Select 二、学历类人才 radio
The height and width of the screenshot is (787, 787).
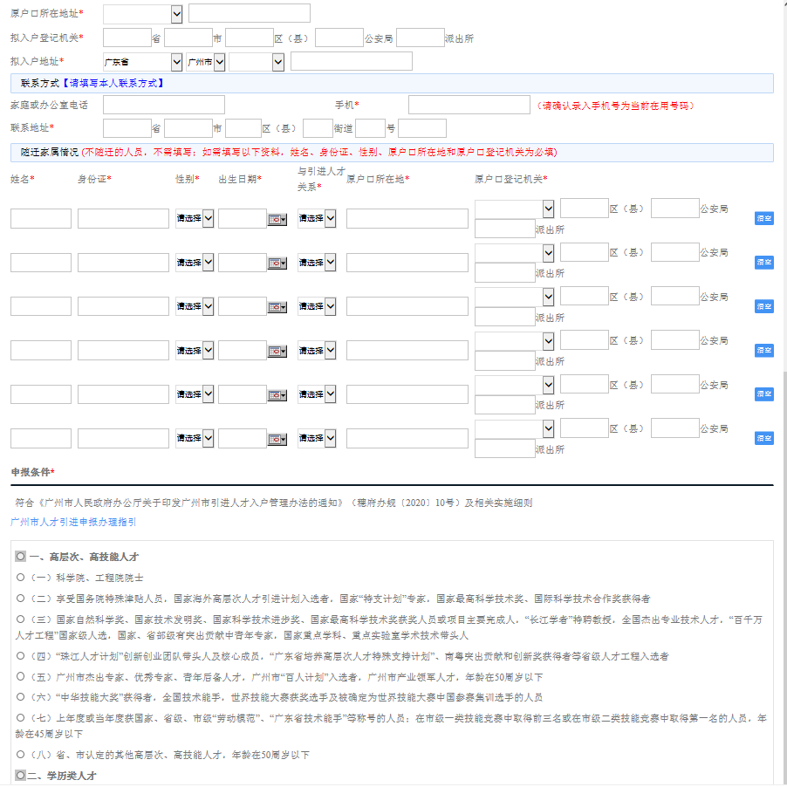[x=20, y=775]
